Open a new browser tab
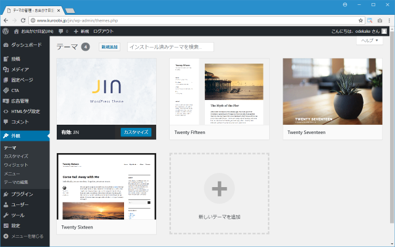The image size is (395, 247). (x=70, y=10)
